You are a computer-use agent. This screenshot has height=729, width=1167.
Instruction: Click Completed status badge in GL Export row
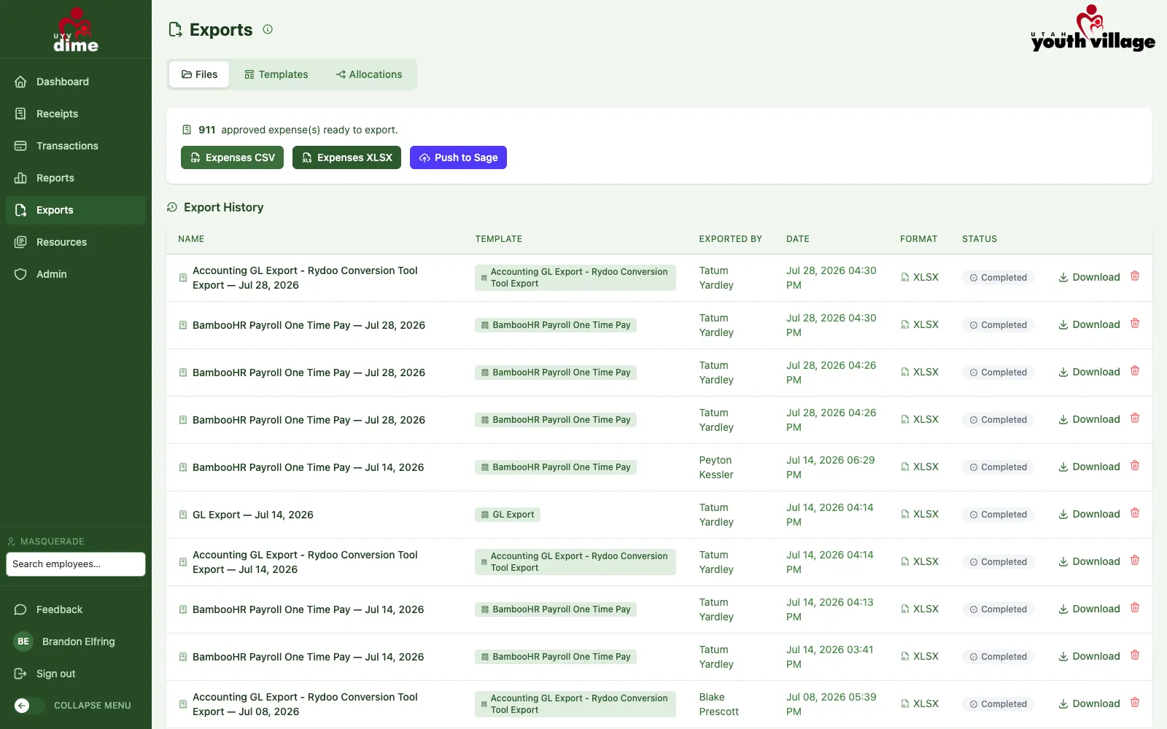[998, 515]
